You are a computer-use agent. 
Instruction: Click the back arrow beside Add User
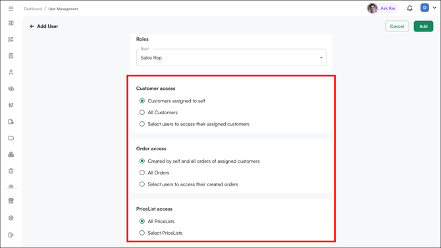(32, 26)
